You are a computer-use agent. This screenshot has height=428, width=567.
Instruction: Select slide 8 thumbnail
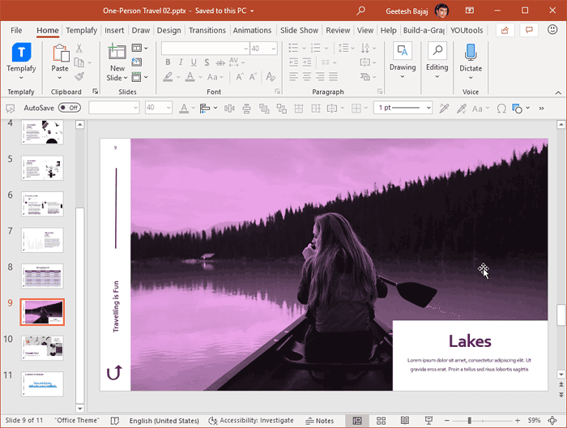tap(42, 276)
